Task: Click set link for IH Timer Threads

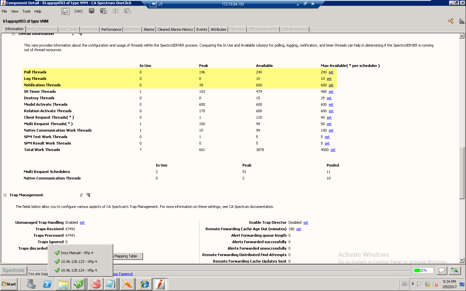Action: 331,92
